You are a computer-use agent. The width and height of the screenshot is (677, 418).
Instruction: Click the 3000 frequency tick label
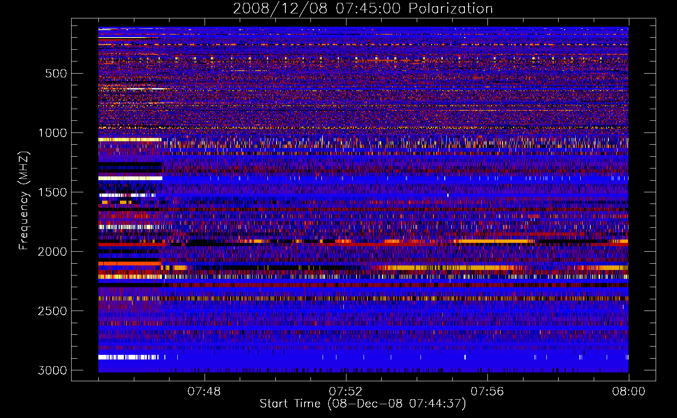pos(52,370)
